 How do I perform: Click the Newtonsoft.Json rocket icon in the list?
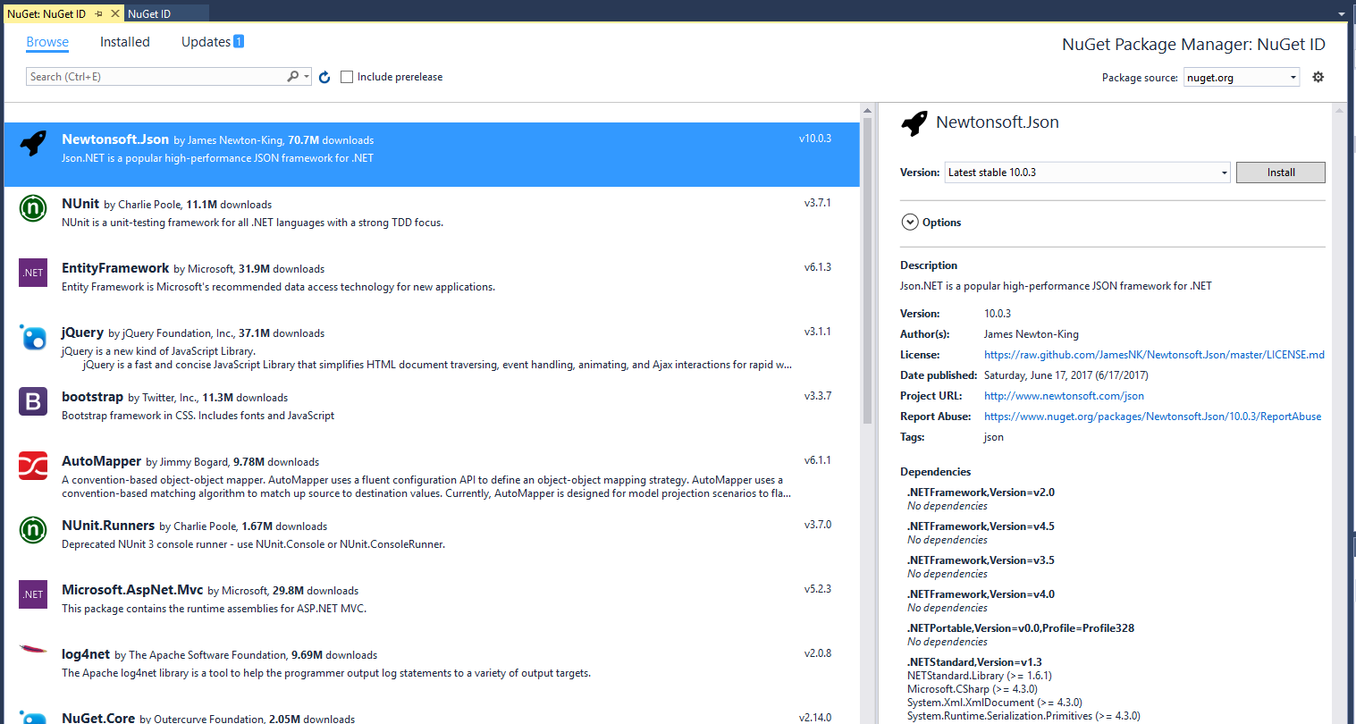point(33,143)
